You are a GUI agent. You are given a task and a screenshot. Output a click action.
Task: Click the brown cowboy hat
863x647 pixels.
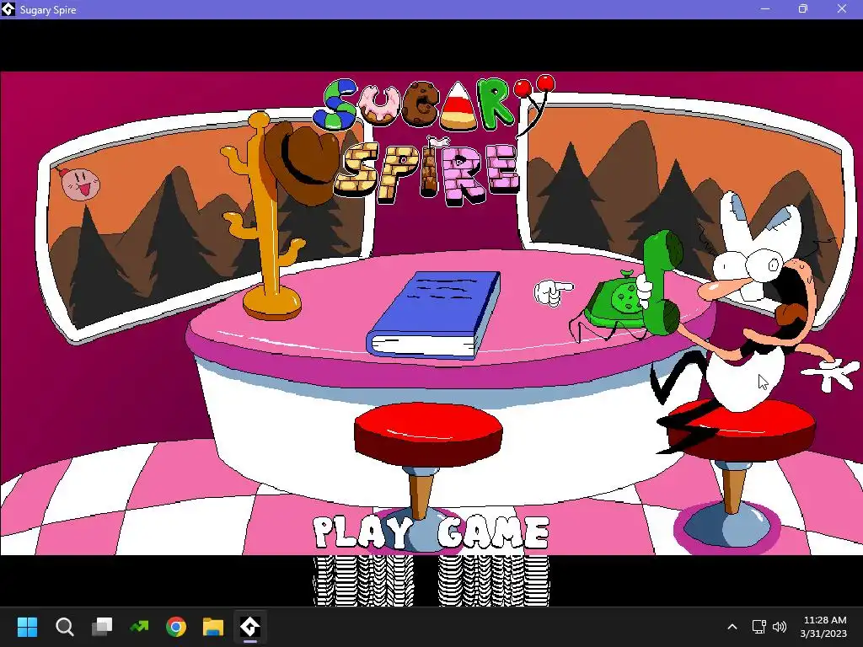pyautogui.click(x=302, y=163)
